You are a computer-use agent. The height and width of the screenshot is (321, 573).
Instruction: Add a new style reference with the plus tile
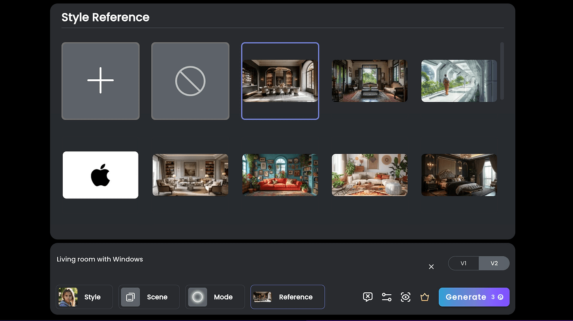coord(100,81)
